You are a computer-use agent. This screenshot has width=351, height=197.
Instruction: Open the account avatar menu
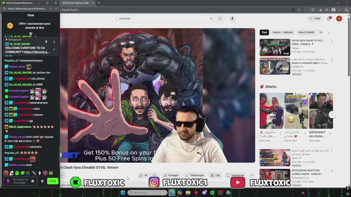pos(339,19)
